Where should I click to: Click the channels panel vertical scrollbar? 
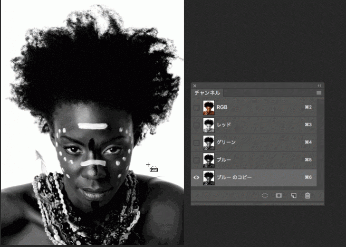320,142
